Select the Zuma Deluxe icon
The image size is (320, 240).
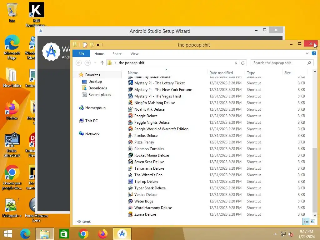click(130, 214)
